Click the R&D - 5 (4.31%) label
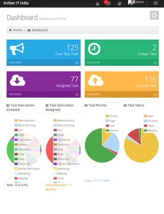The width and height of the screenshot is (164, 214). coord(17,185)
